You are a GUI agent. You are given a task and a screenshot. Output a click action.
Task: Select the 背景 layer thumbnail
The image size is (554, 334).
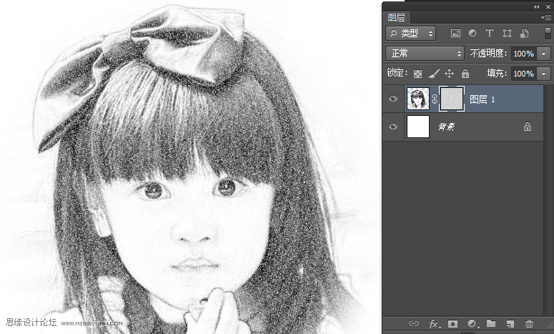(418, 127)
